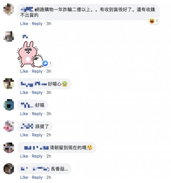Like the rabbit sticker comment

[24, 71]
